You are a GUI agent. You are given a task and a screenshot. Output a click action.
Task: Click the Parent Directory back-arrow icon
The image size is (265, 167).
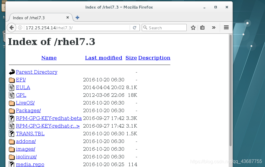12,72
